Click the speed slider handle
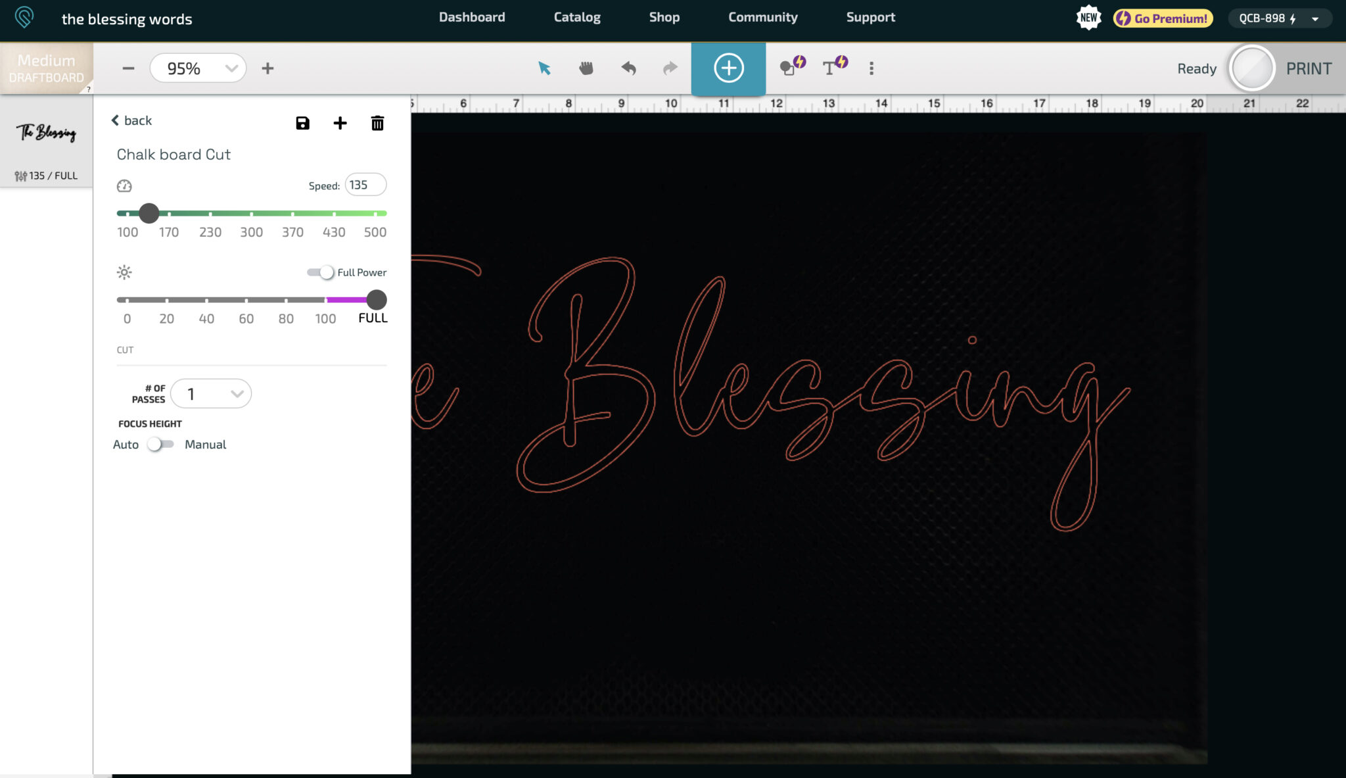 pos(149,213)
